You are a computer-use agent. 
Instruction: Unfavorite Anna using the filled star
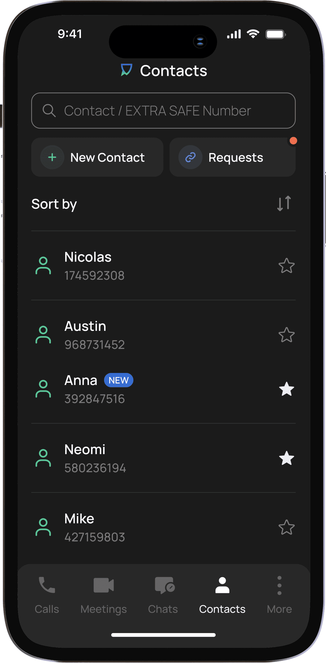pyautogui.click(x=287, y=389)
